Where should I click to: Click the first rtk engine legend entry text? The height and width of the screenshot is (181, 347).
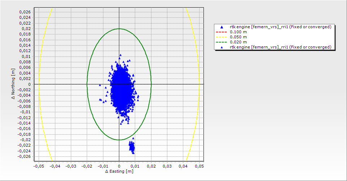click(280, 27)
